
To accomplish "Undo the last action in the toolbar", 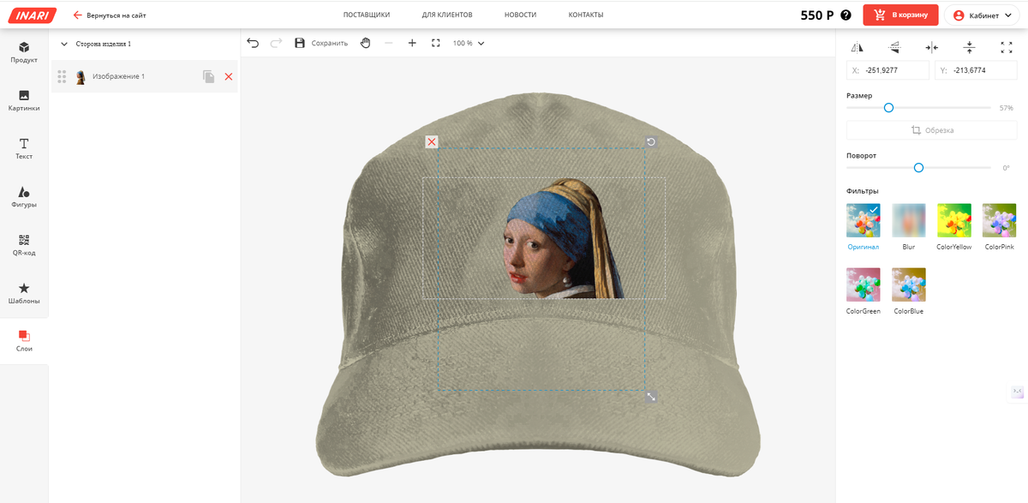I will [253, 43].
